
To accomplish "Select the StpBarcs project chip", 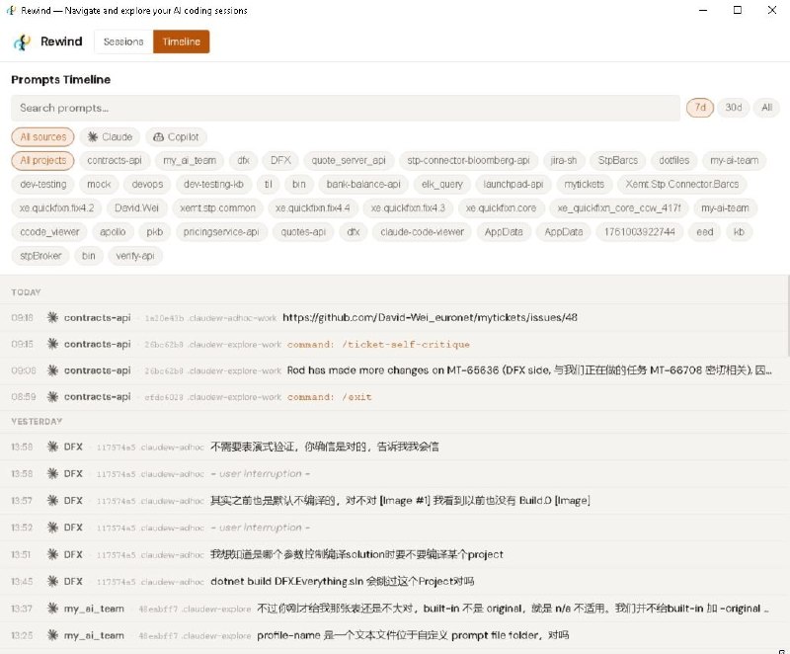I will [618, 161].
